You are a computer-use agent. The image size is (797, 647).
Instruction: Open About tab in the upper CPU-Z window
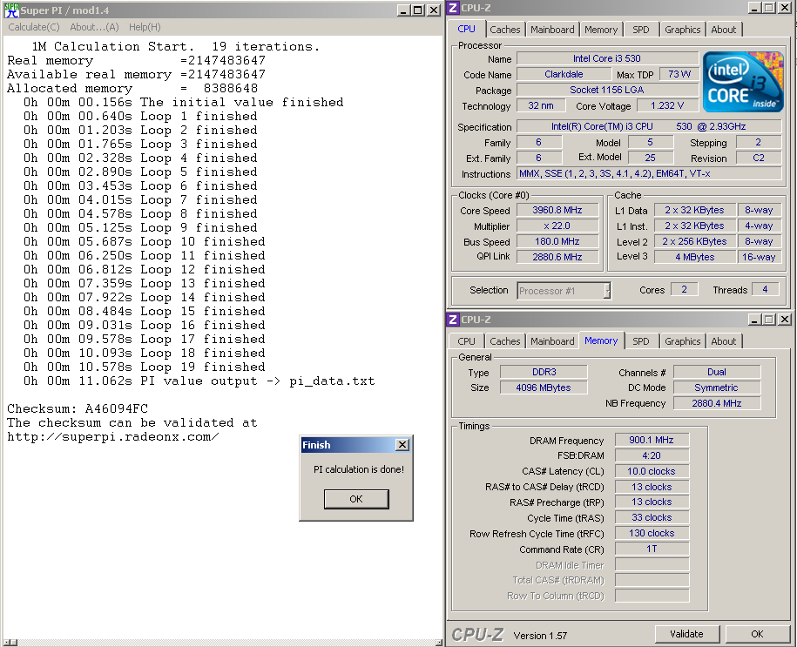(723, 30)
